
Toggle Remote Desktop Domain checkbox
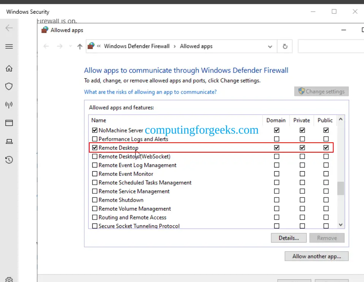pyautogui.click(x=277, y=148)
